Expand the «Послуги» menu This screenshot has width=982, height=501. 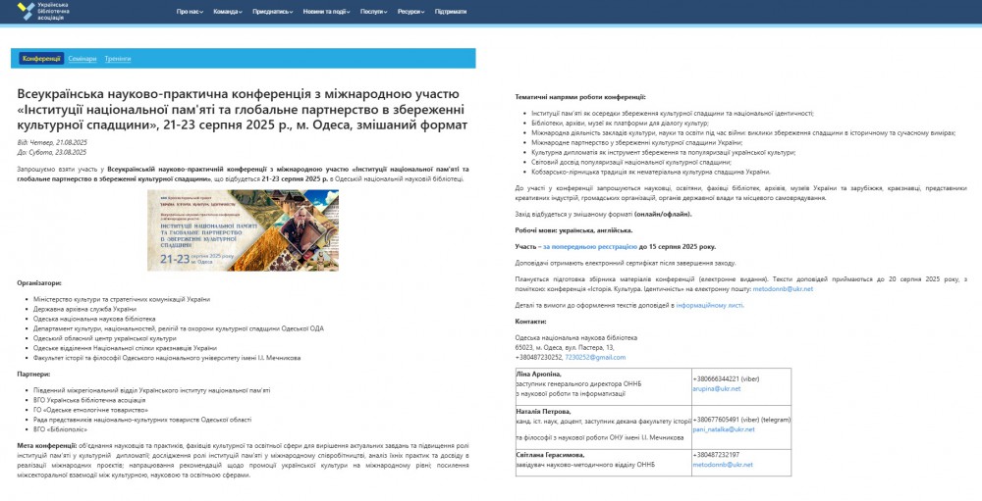pyautogui.click(x=374, y=12)
